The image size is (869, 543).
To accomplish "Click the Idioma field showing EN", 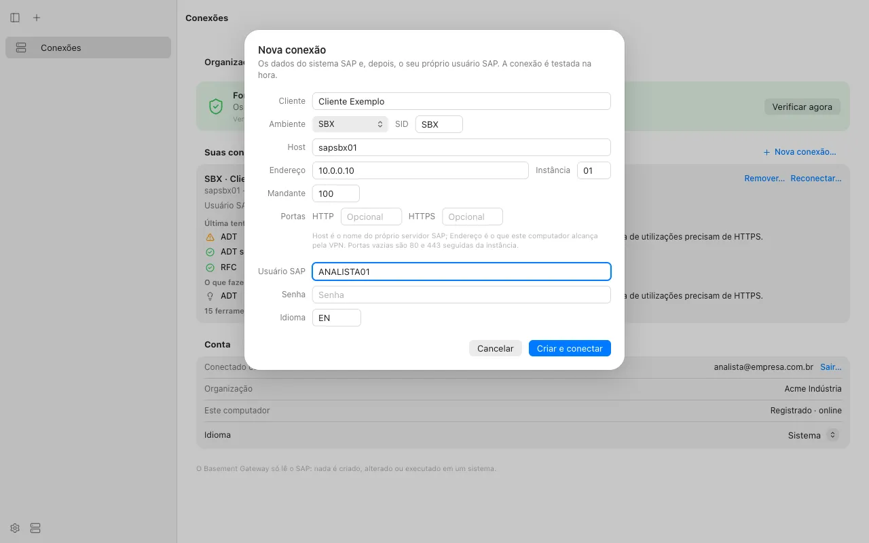I will coord(337,318).
